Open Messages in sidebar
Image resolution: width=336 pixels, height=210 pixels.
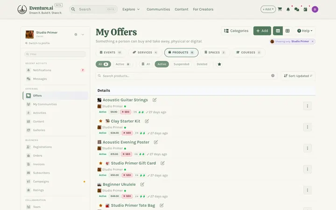click(x=56, y=79)
